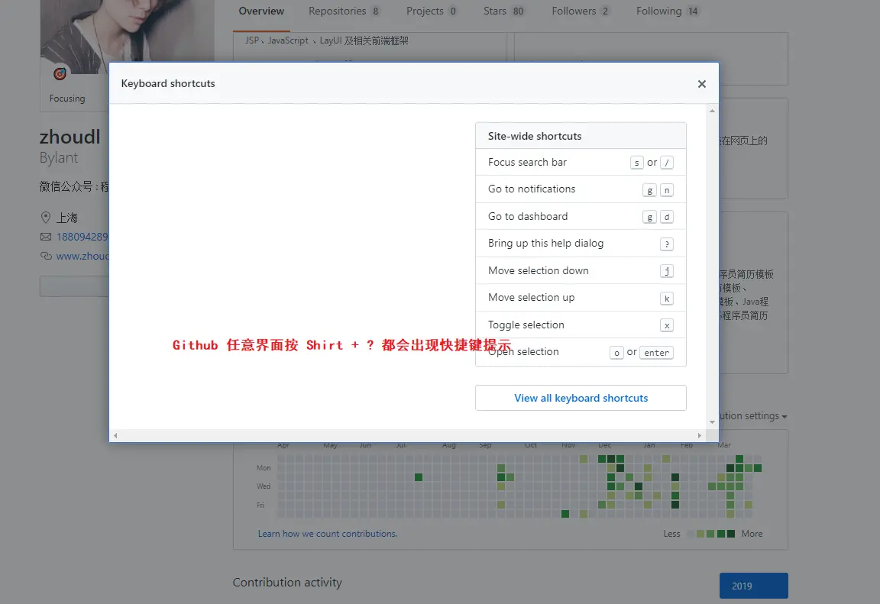Viewport: 880px width, 604px height.
Task: Open the Projects tab
Action: click(432, 11)
